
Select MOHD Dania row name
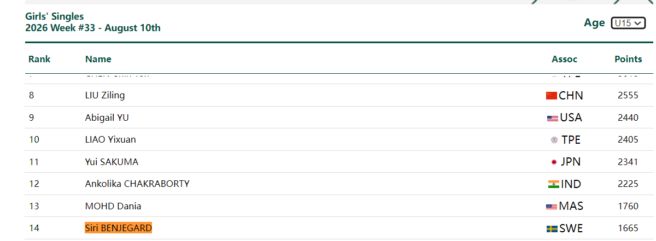(113, 206)
